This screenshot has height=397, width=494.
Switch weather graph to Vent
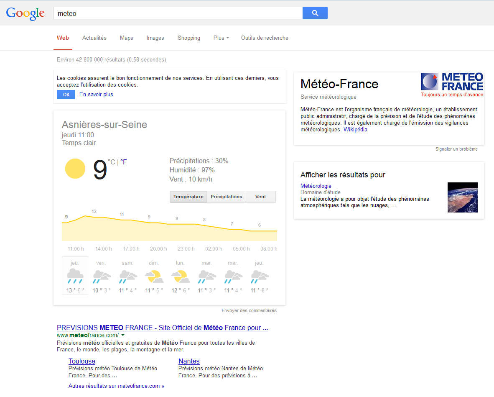click(260, 197)
